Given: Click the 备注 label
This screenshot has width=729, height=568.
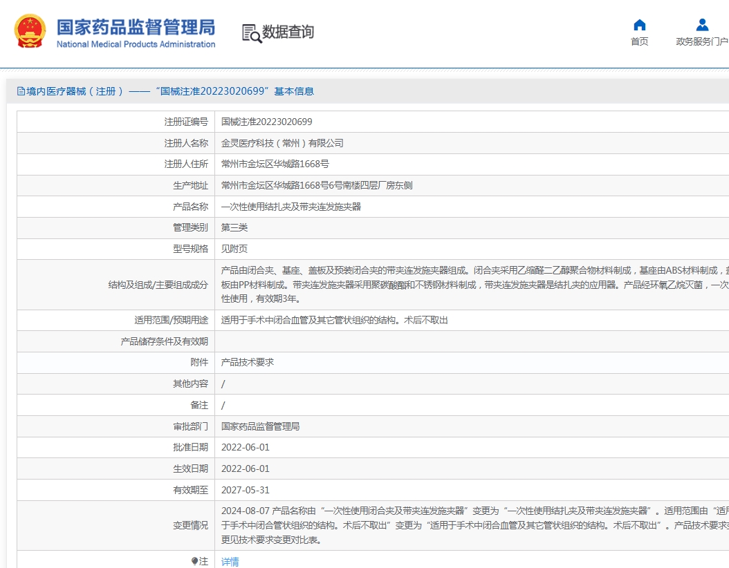Looking at the screenshot, I should [x=199, y=405].
